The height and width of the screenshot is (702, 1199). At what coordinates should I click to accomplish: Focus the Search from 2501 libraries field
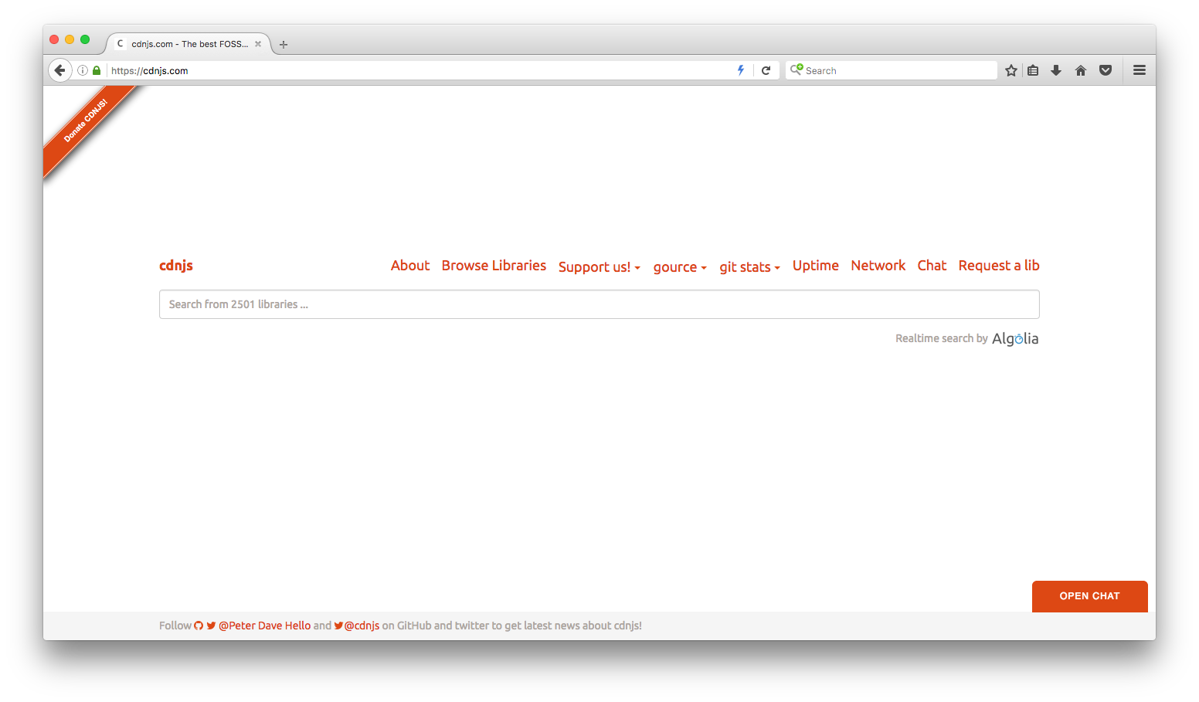tap(599, 304)
